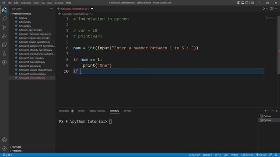Image resolution: width=280 pixels, height=157 pixels.
Task: Open Run and Debug view icon
Action: tap(4, 36)
